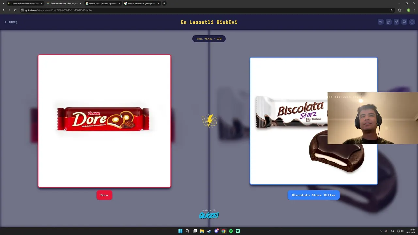This screenshot has width=418, height=235.
Task: Expand the tab search dropdown arrow
Action: click(x=3, y=3)
